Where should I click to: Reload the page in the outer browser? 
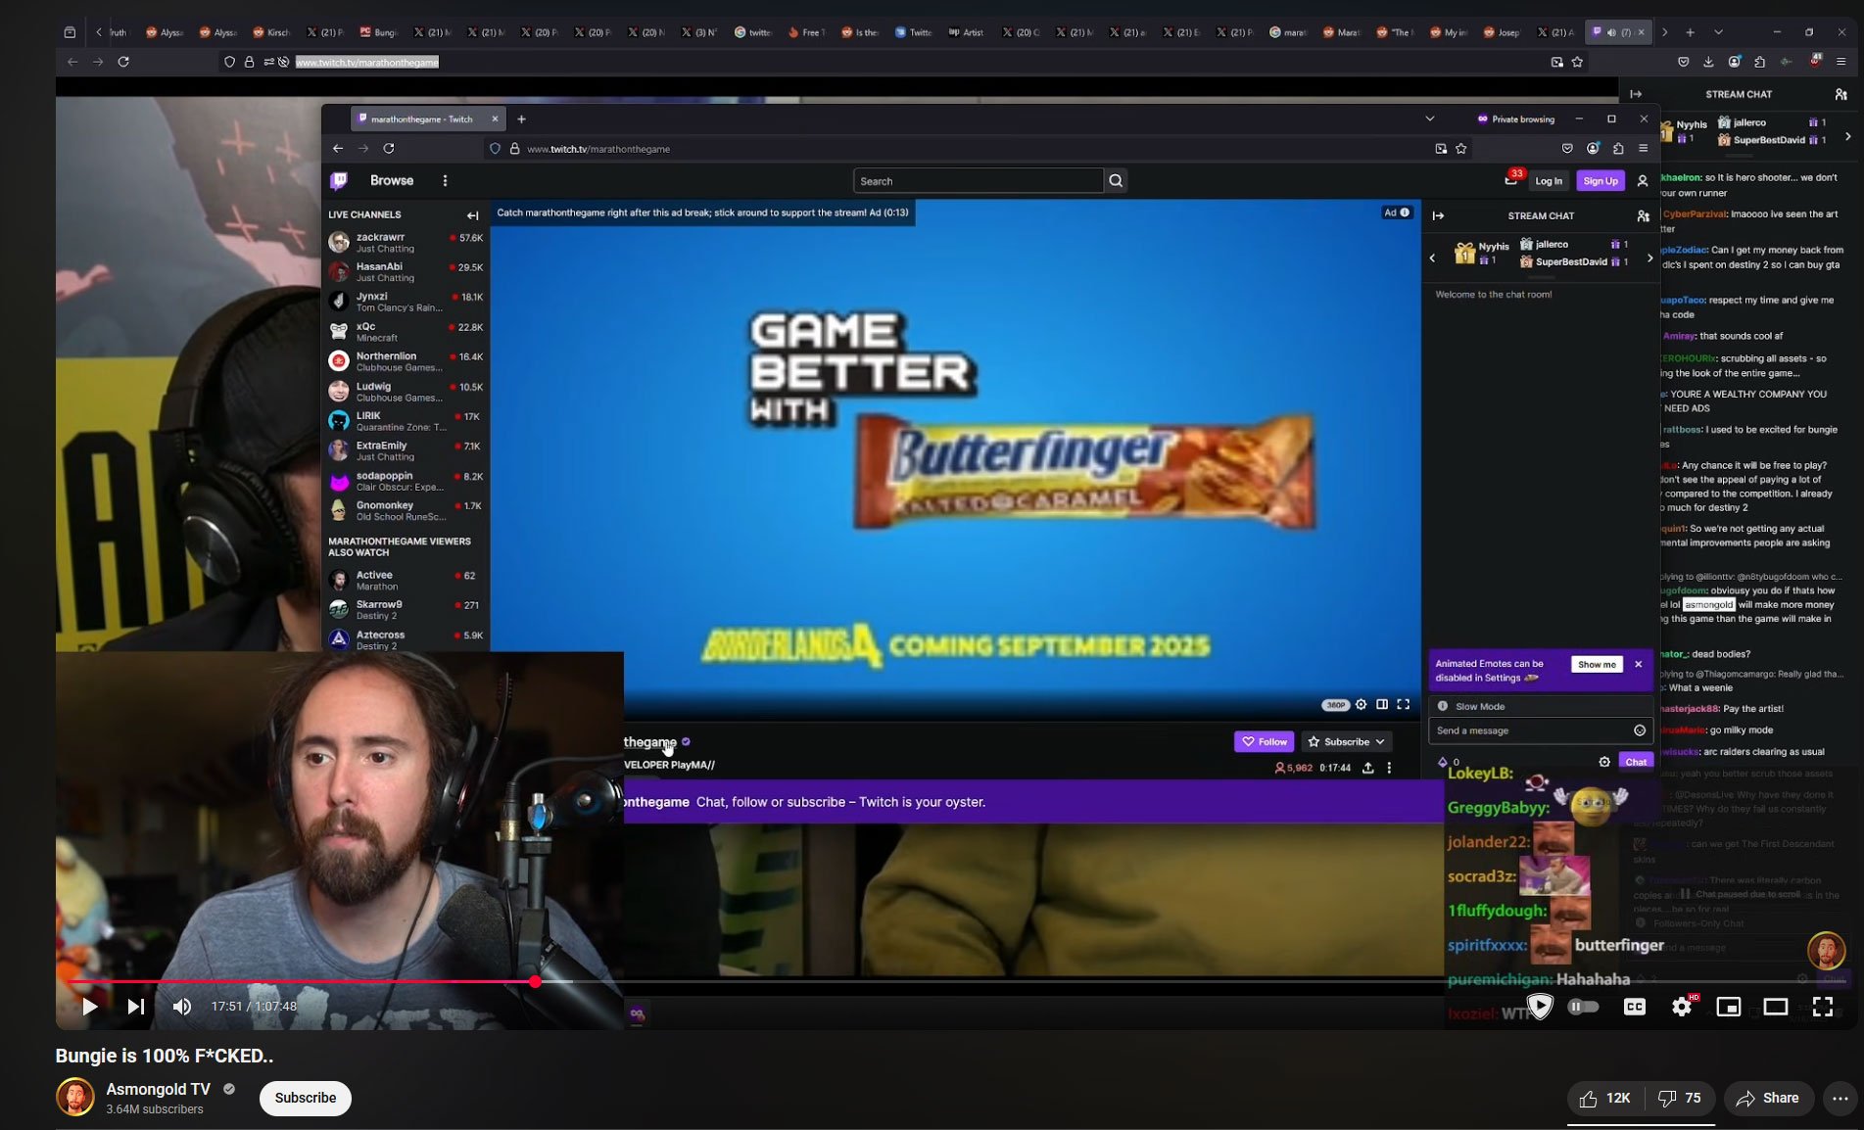point(123,62)
